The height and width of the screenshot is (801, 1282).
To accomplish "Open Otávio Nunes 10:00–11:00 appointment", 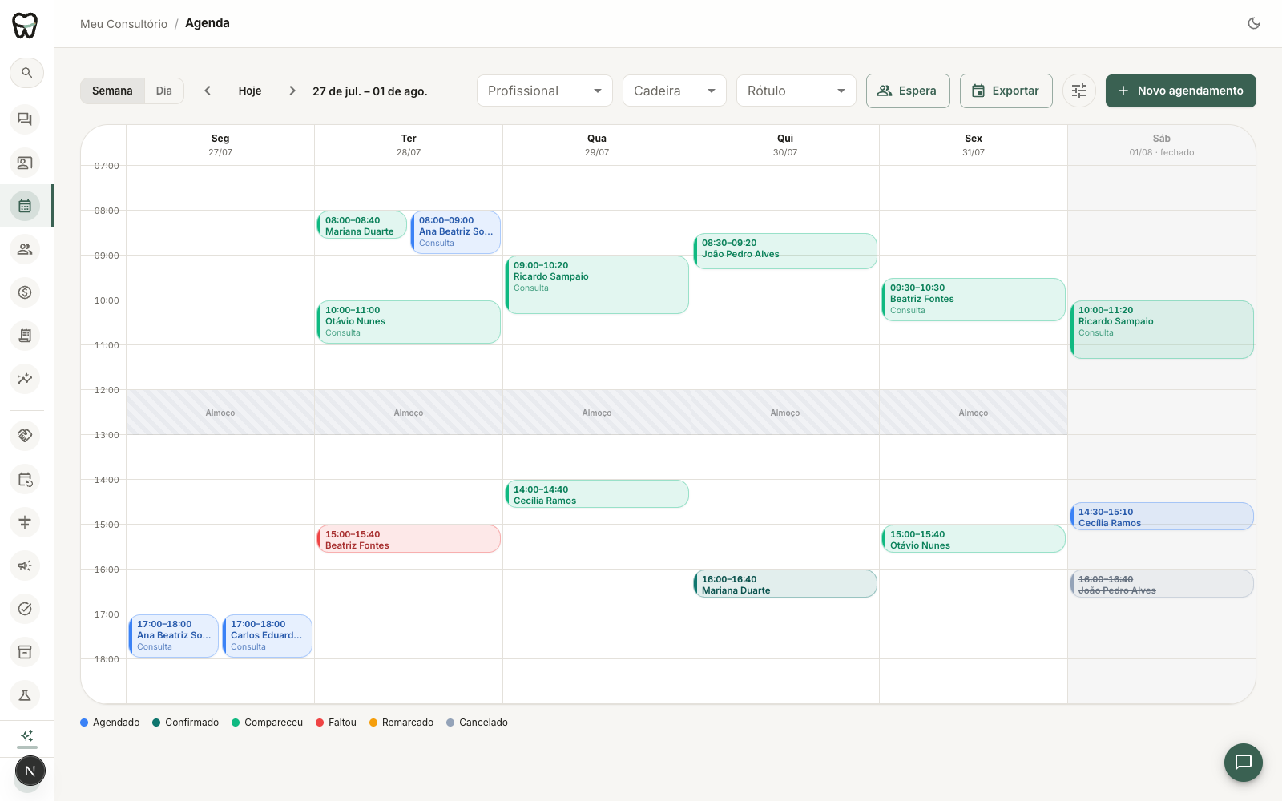I will pyautogui.click(x=409, y=322).
